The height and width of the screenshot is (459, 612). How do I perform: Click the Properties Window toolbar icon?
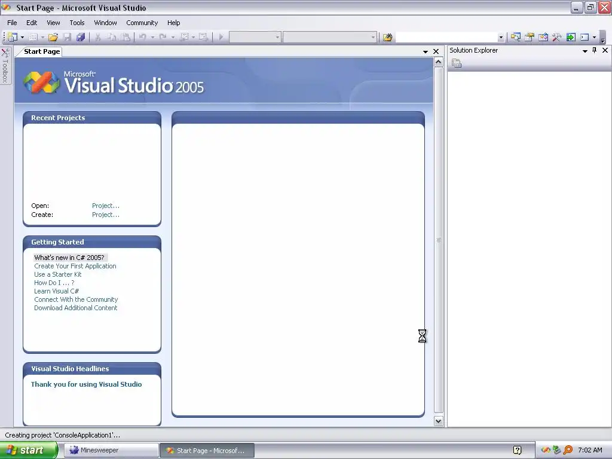530,37
